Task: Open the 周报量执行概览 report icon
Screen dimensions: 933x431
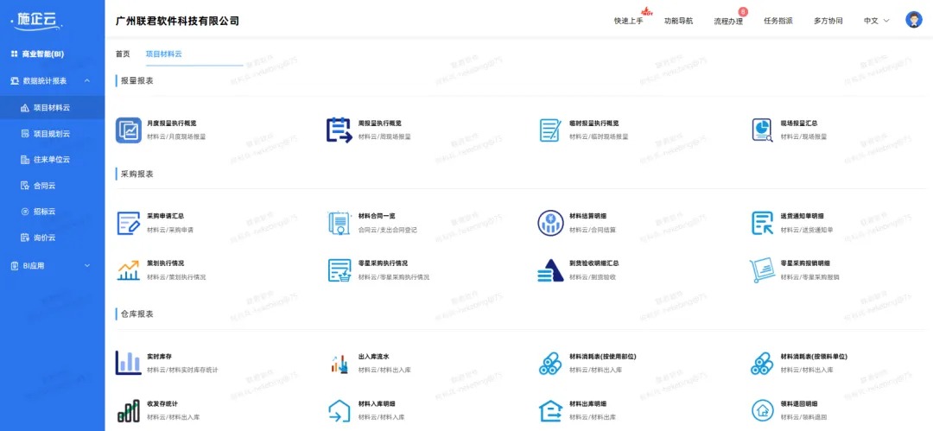Action: tap(340, 130)
